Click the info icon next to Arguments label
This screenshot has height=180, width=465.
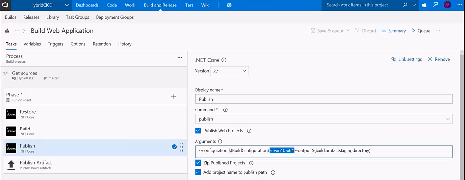coord(220,141)
